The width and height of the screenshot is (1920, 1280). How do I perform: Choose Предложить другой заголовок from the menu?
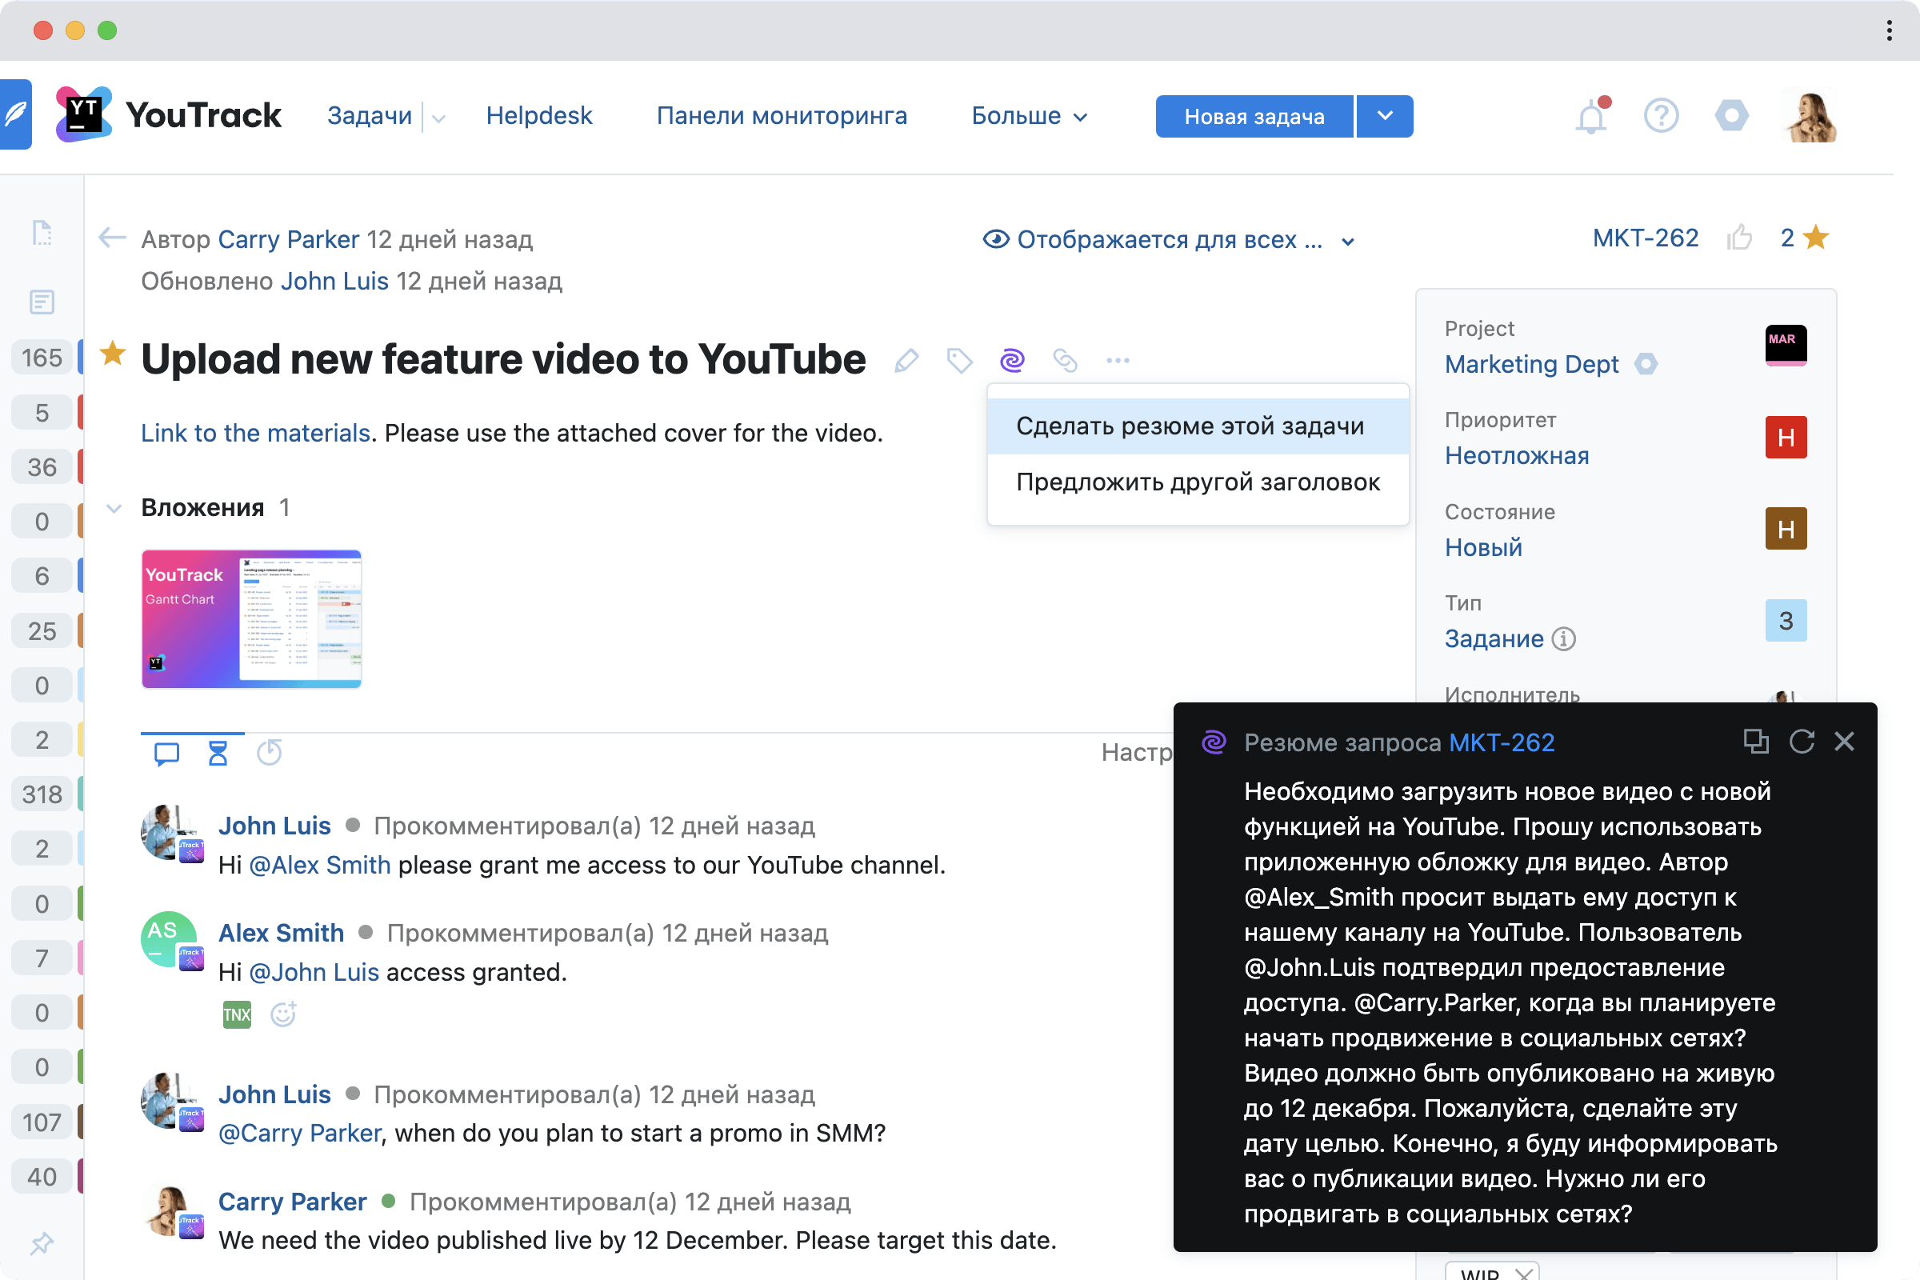coord(1197,482)
